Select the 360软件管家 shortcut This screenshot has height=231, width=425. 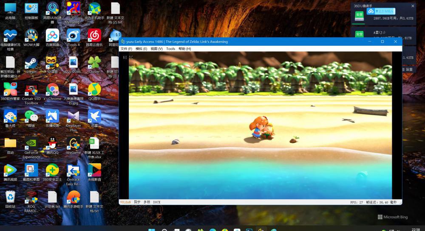tap(10, 92)
